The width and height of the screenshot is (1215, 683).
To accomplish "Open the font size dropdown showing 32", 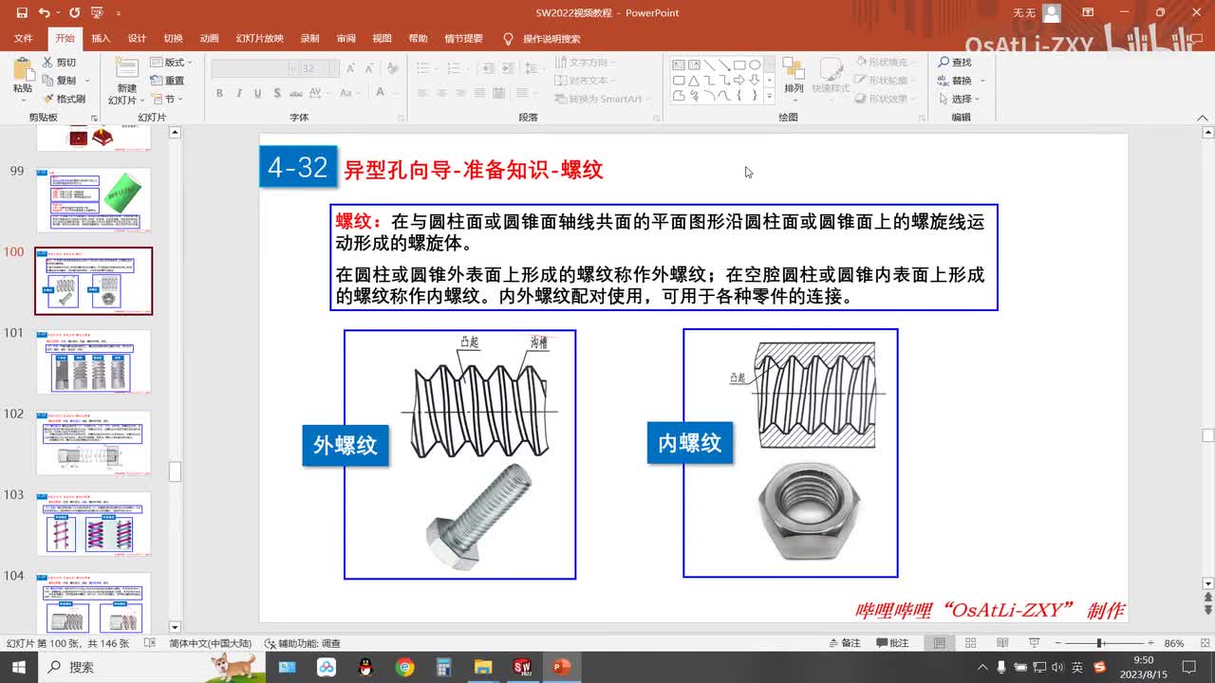I will pos(332,69).
